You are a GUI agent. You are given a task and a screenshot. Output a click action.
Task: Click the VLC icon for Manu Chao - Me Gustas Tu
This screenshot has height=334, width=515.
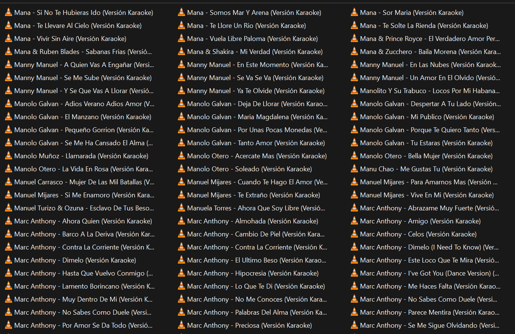[x=354, y=169]
